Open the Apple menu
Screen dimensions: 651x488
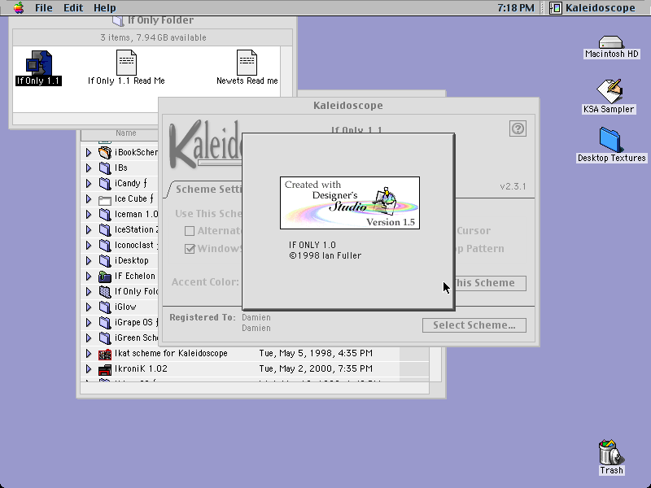tap(19, 7)
